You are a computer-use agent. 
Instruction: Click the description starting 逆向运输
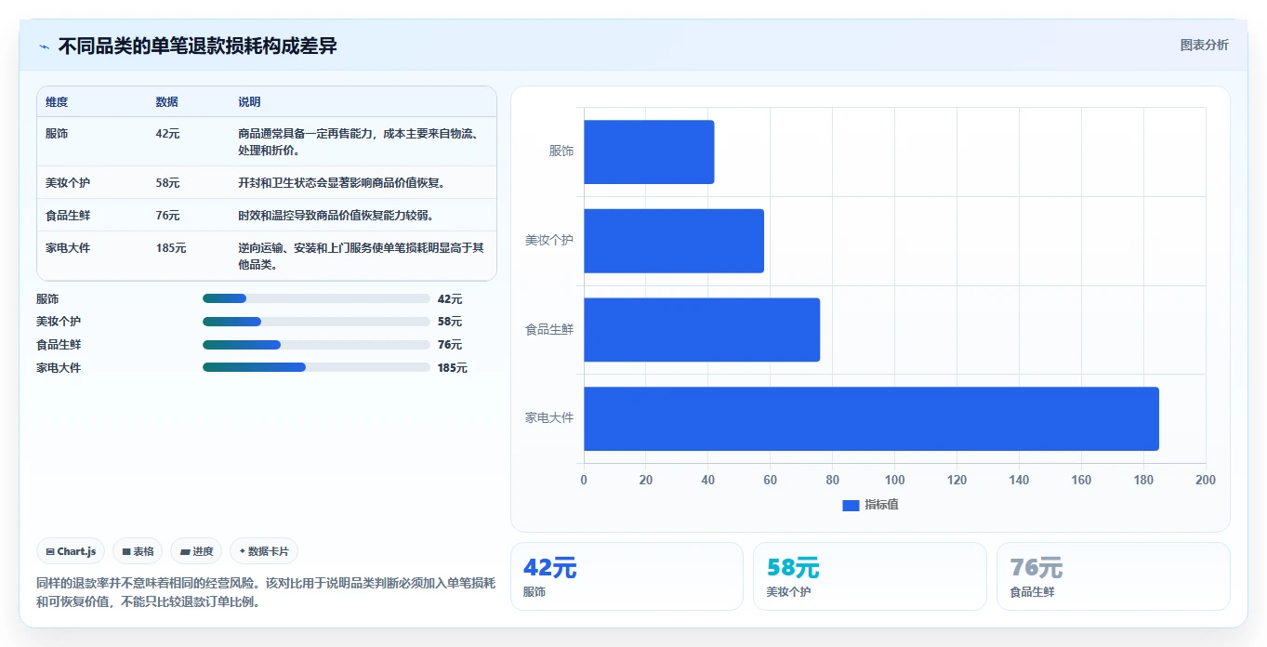tap(361, 257)
